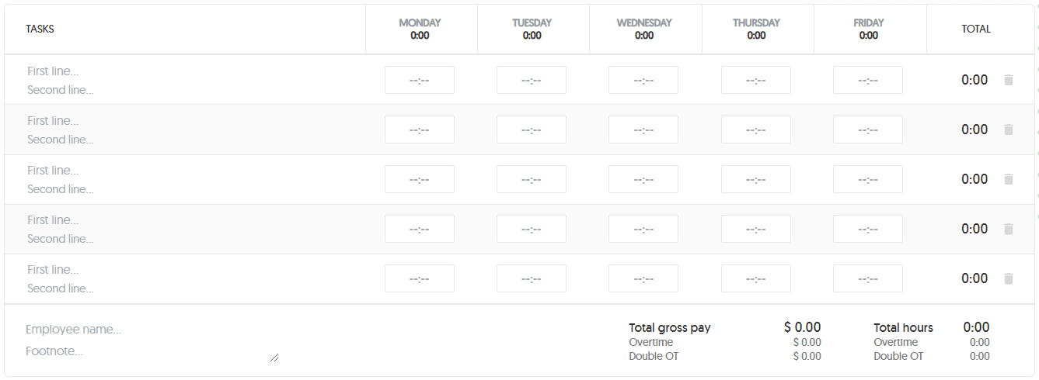Click the Total gross pay amount

click(x=802, y=327)
